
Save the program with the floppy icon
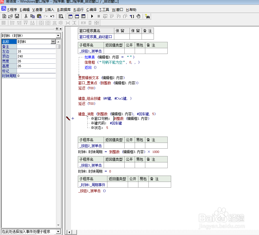pyautogui.click(x=17, y=16)
